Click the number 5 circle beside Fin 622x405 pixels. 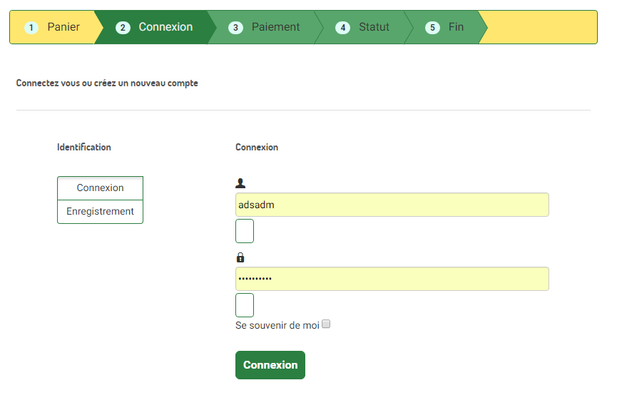tap(432, 28)
